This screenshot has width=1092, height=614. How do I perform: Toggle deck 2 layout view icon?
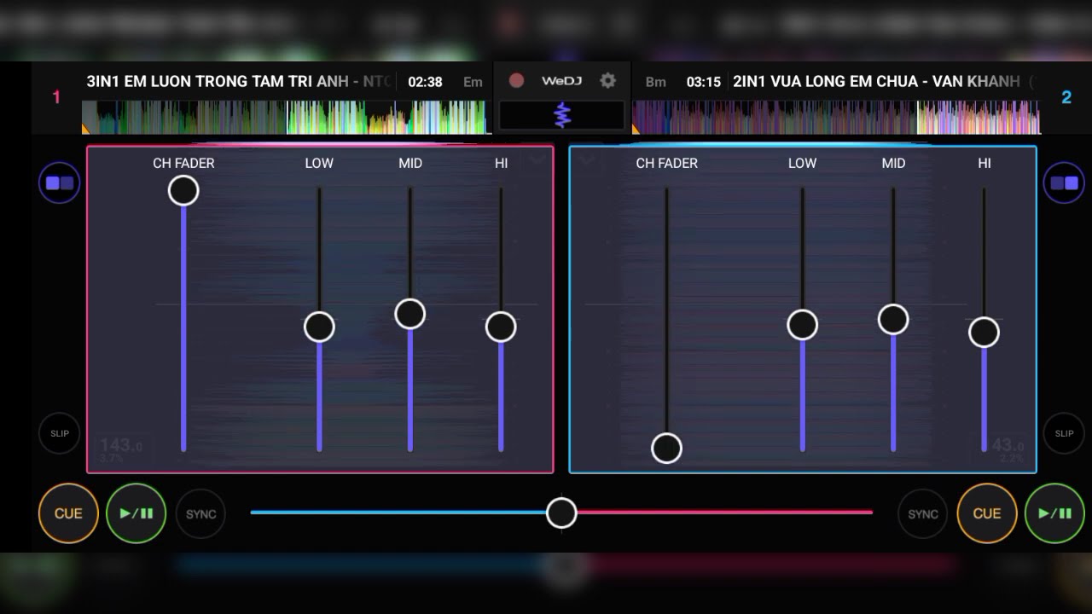click(1064, 182)
